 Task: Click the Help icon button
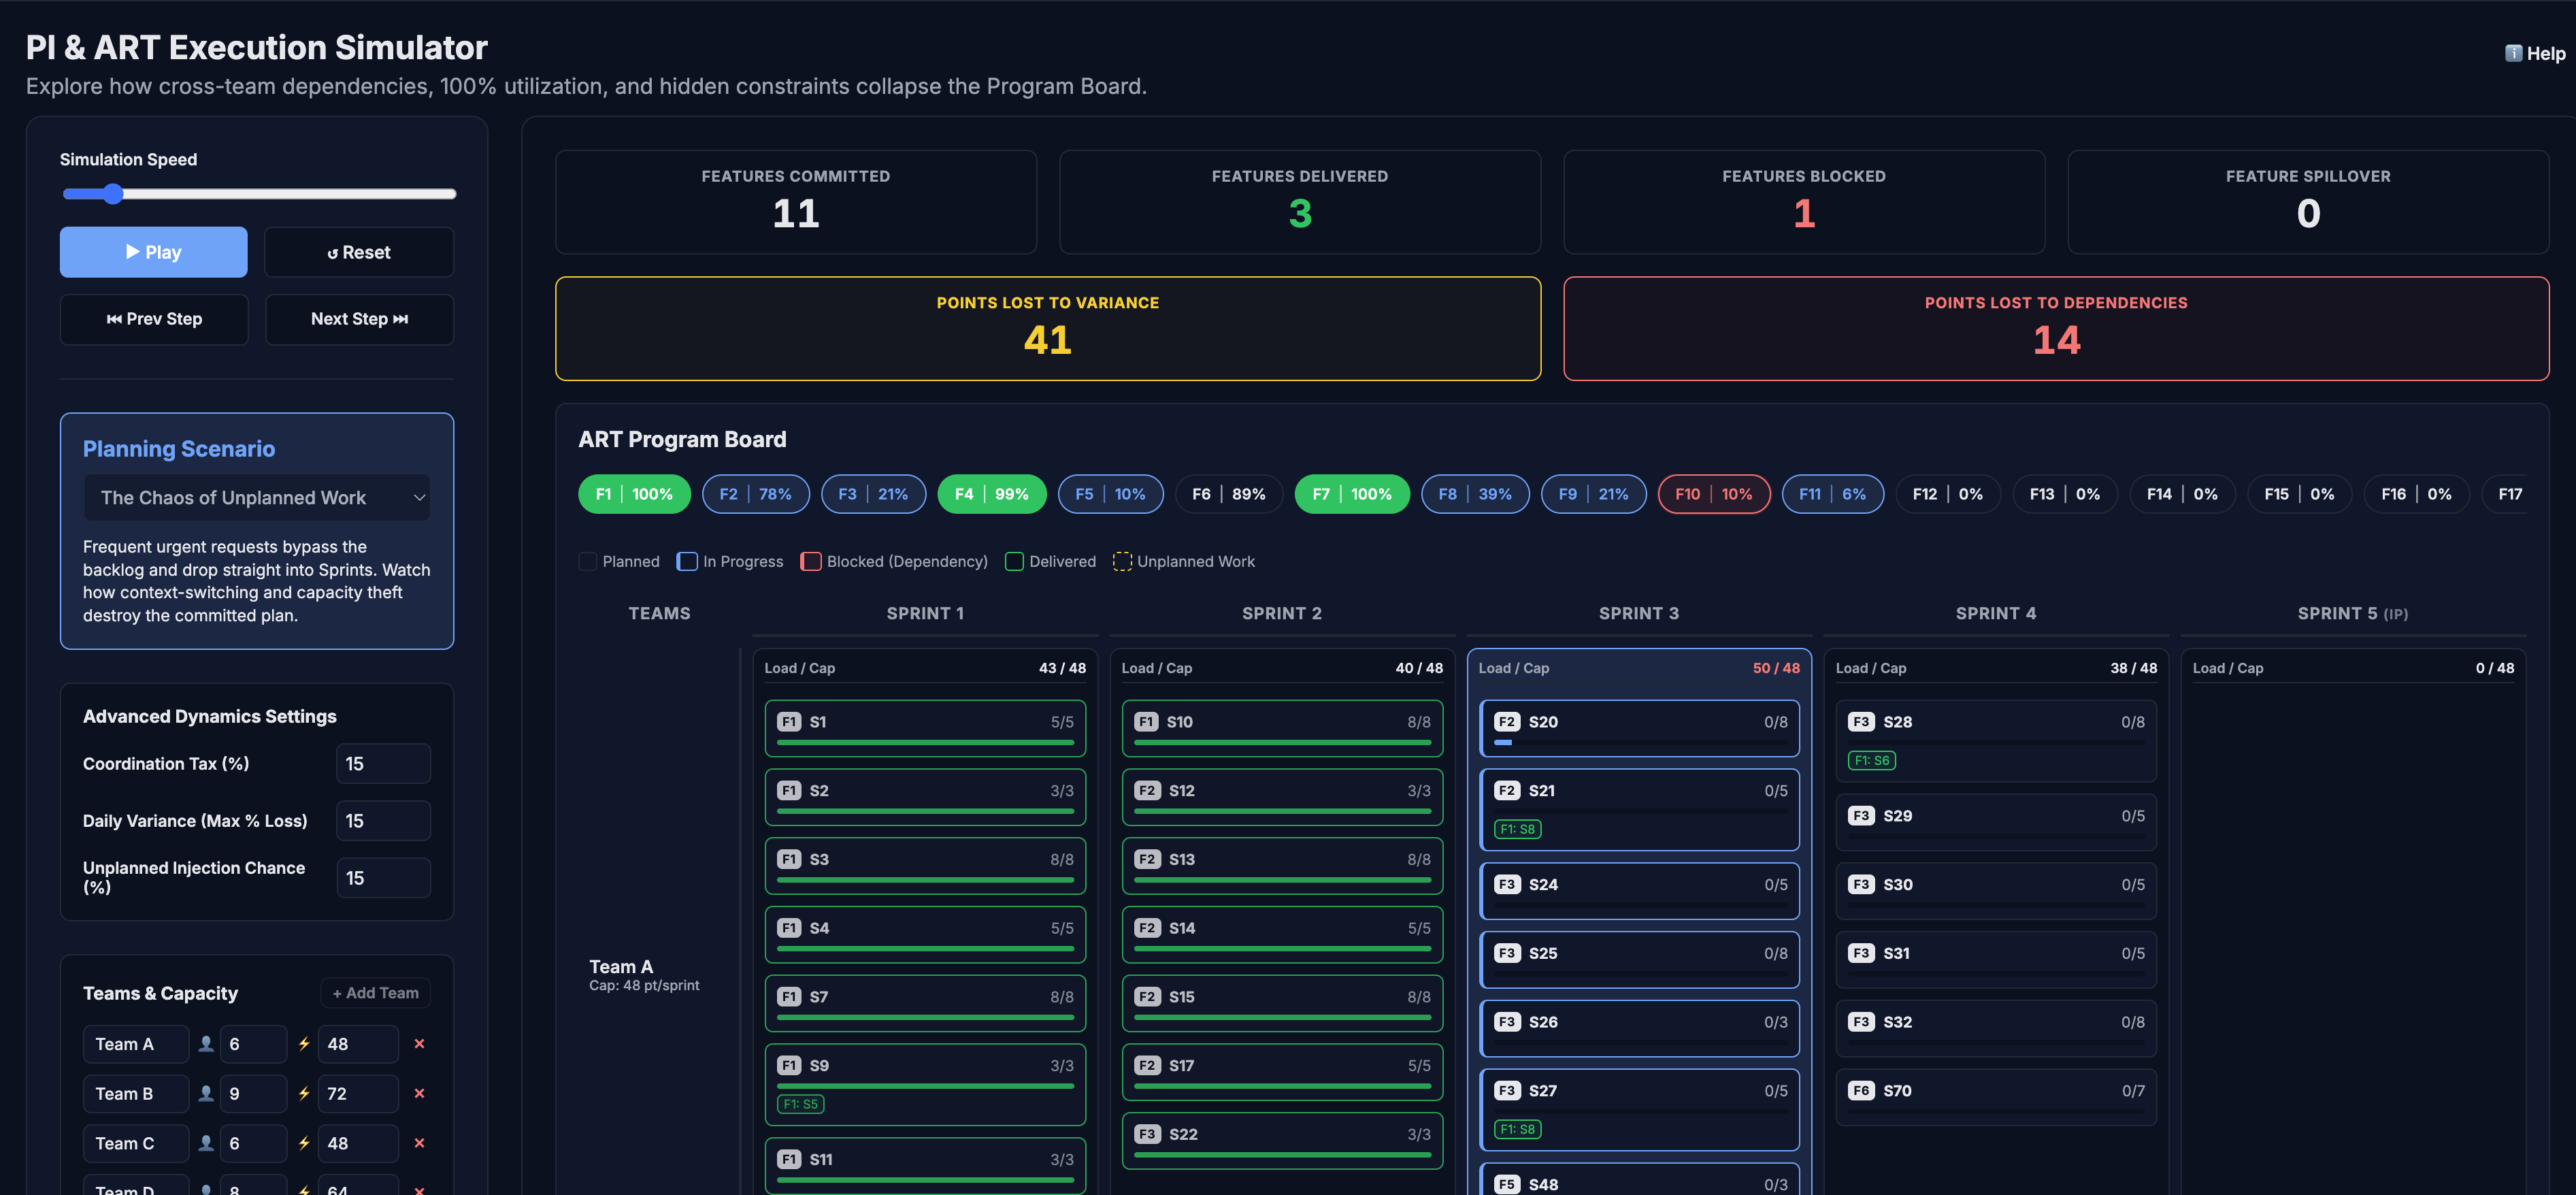(2534, 54)
